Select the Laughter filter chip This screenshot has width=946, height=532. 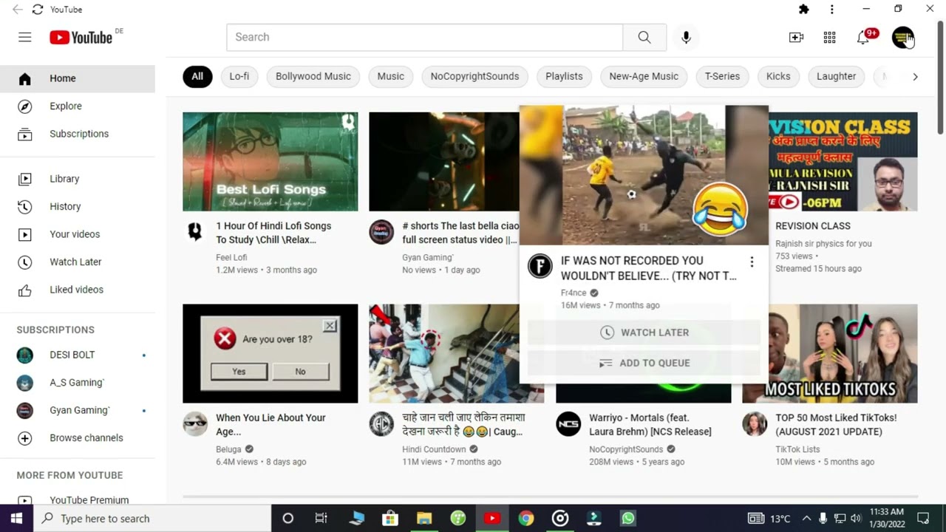point(836,76)
